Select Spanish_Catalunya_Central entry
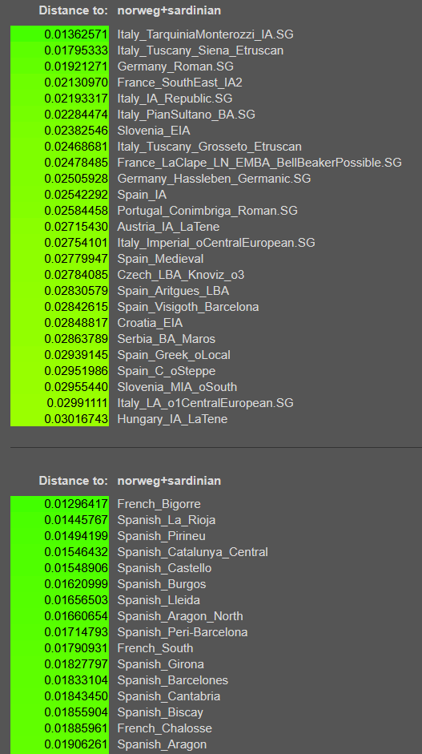Image resolution: width=422 pixels, height=754 pixels. (x=193, y=552)
